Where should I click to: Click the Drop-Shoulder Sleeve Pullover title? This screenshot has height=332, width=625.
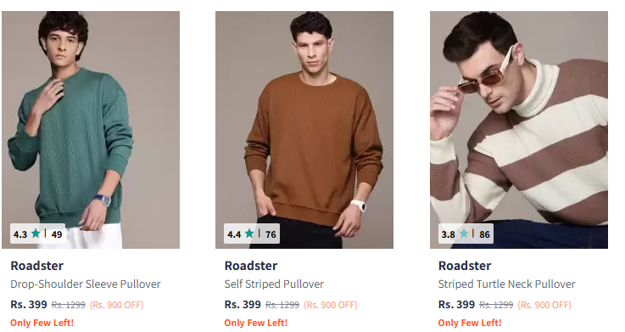(86, 284)
